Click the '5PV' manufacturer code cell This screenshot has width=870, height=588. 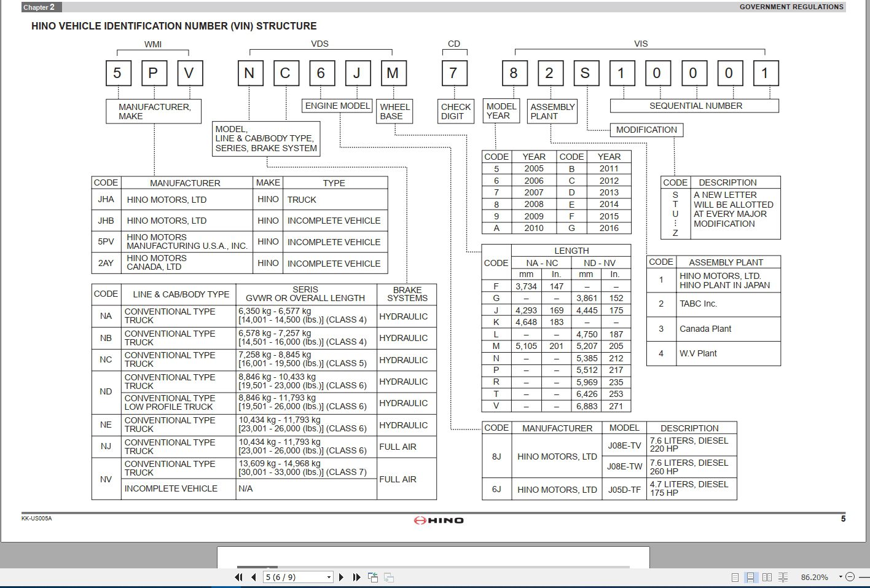point(106,241)
